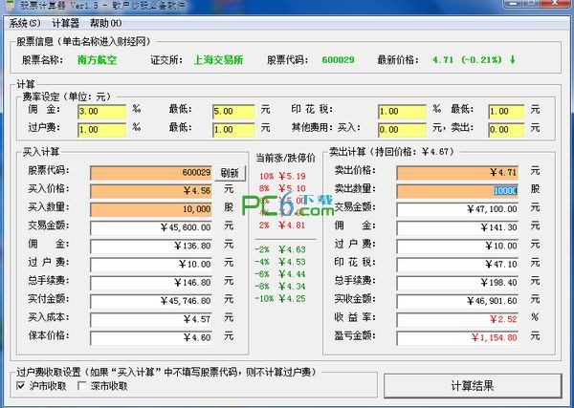
Task: Click the 股票代码 field with 600029
Action: point(151,173)
